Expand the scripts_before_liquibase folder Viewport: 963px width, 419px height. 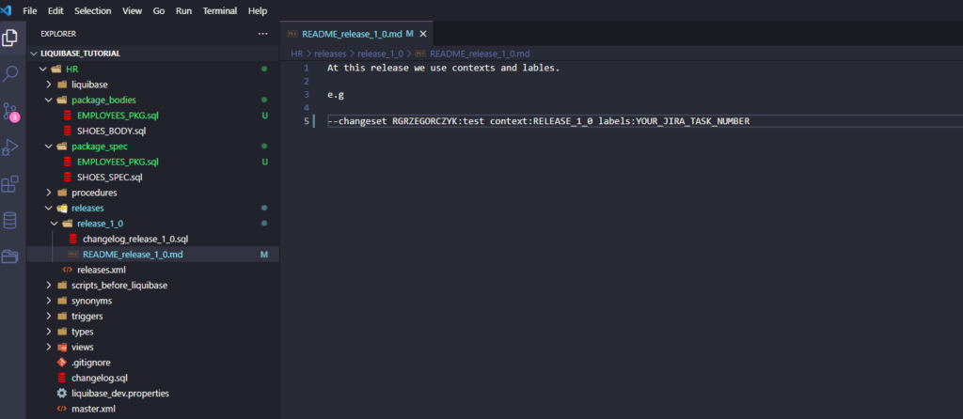[152, 286]
